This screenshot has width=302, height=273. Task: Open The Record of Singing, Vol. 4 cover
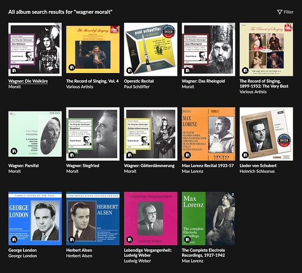point(93,49)
